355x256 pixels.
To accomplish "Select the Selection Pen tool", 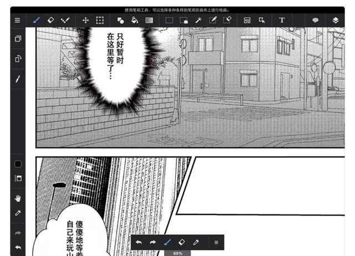I will pyautogui.click(x=213, y=20).
